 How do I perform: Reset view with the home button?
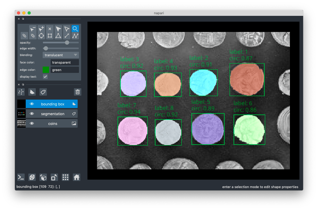click(x=76, y=177)
